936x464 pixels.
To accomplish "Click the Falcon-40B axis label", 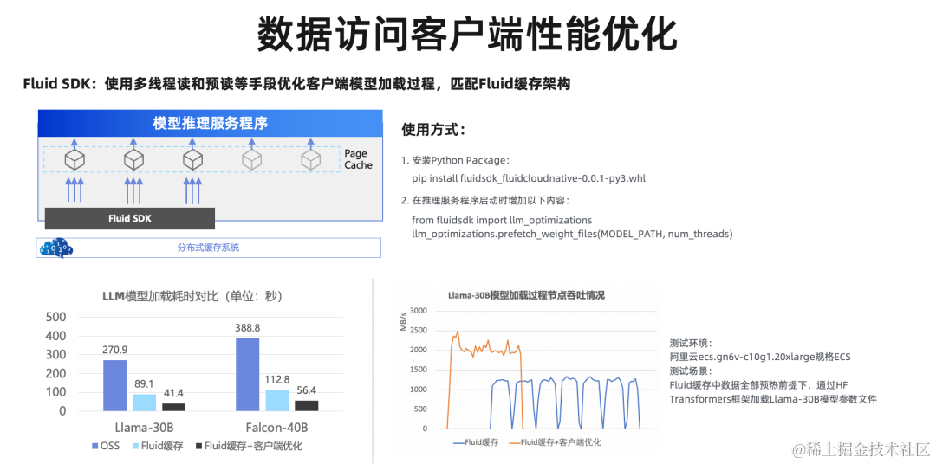I will tap(276, 427).
